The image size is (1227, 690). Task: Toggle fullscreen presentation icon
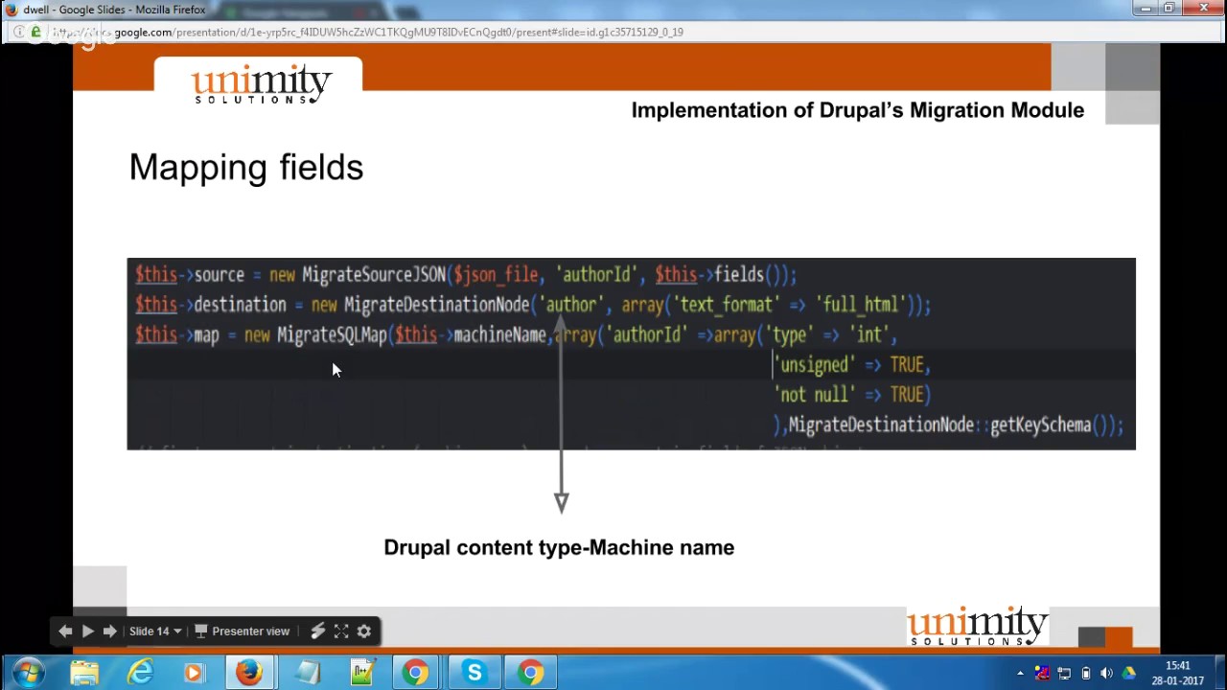(x=341, y=631)
